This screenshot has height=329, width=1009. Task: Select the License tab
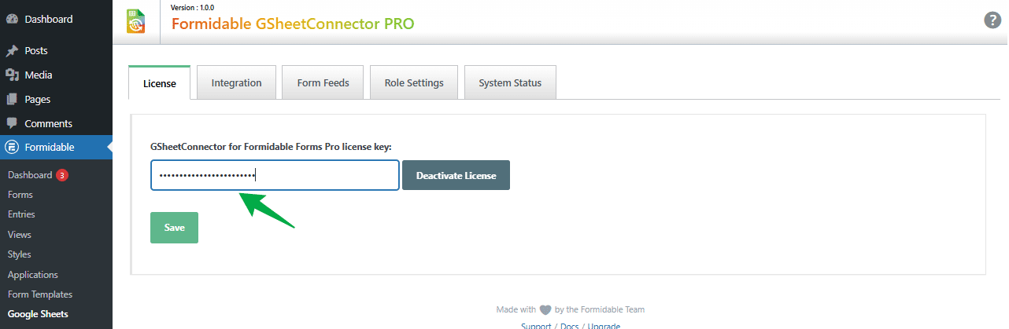click(x=160, y=83)
